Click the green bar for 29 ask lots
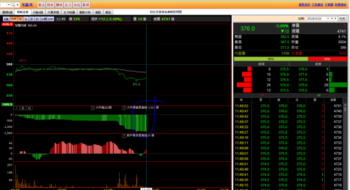The image size is (350, 190). tap(338, 85)
